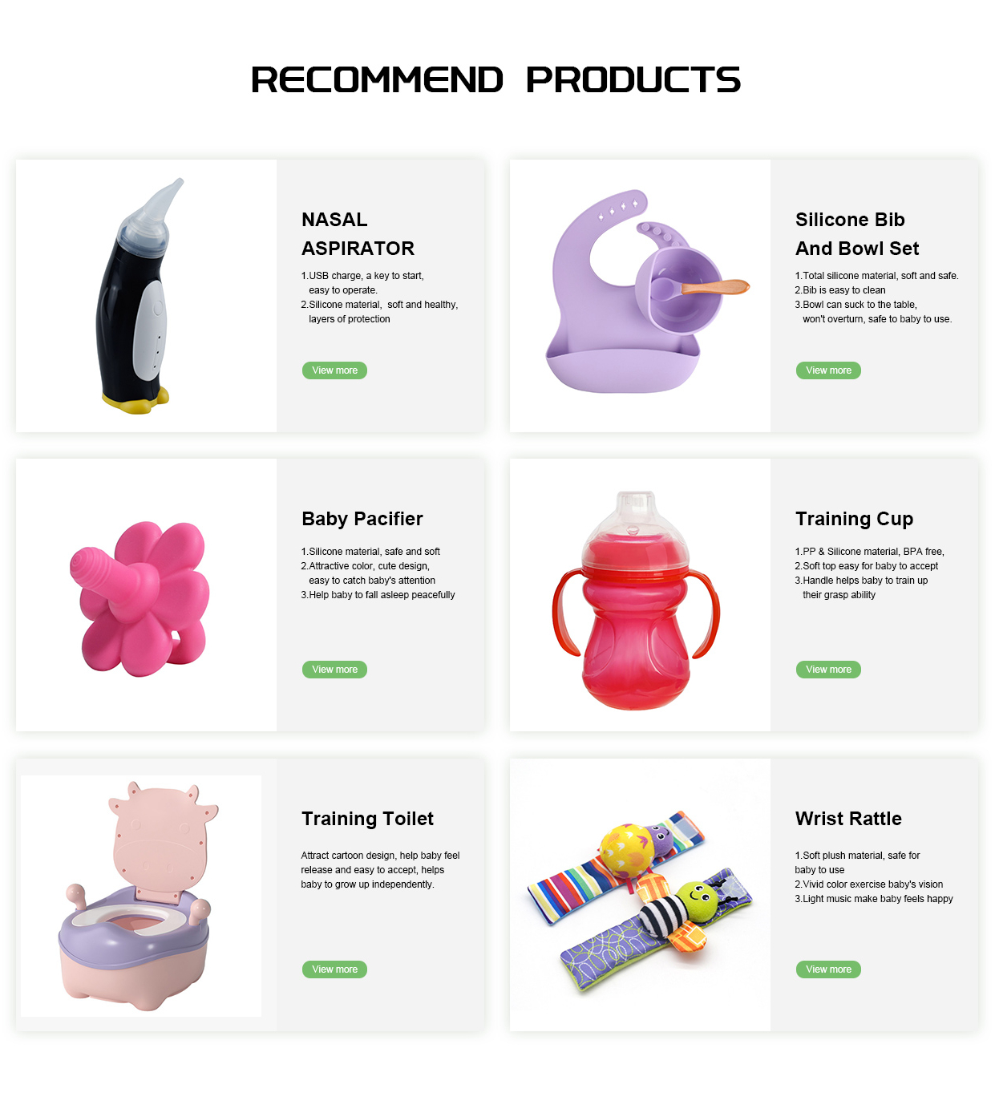Click View more under Silicone Bib And Bowl Set
Screen dimensions: 995x1105
pos(828,370)
